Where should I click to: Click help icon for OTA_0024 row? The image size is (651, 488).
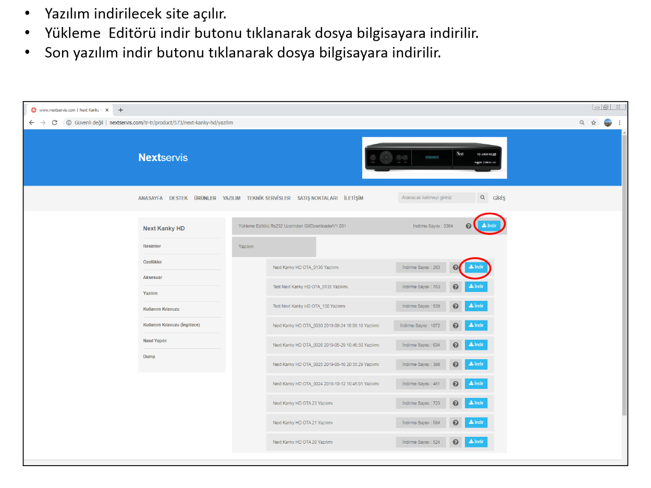456,384
